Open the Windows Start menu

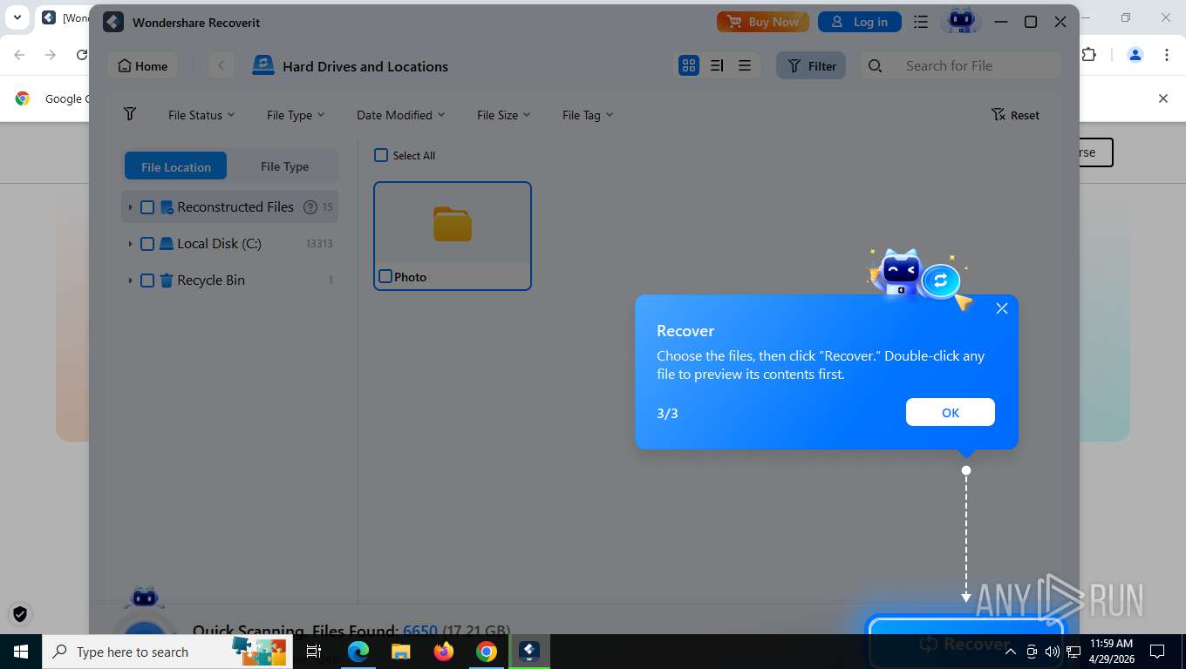[20, 652]
